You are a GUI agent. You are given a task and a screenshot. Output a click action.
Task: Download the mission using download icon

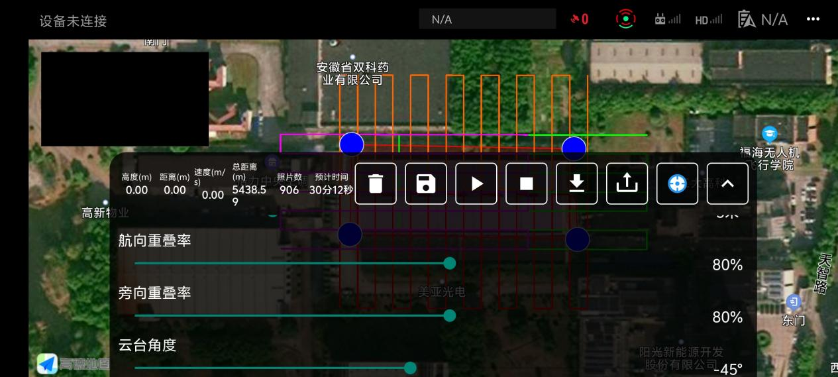click(x=577, y=184)
